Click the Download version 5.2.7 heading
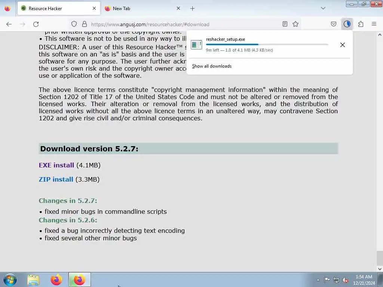Viewport: 383px width, 287px height. 89,149
